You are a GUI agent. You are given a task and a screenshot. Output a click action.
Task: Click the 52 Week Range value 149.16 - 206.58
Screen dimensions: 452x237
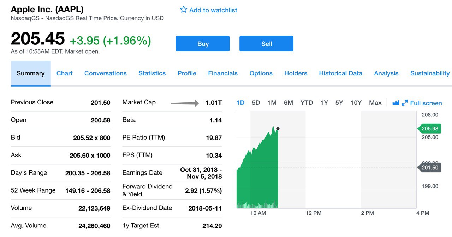point(88,191)
